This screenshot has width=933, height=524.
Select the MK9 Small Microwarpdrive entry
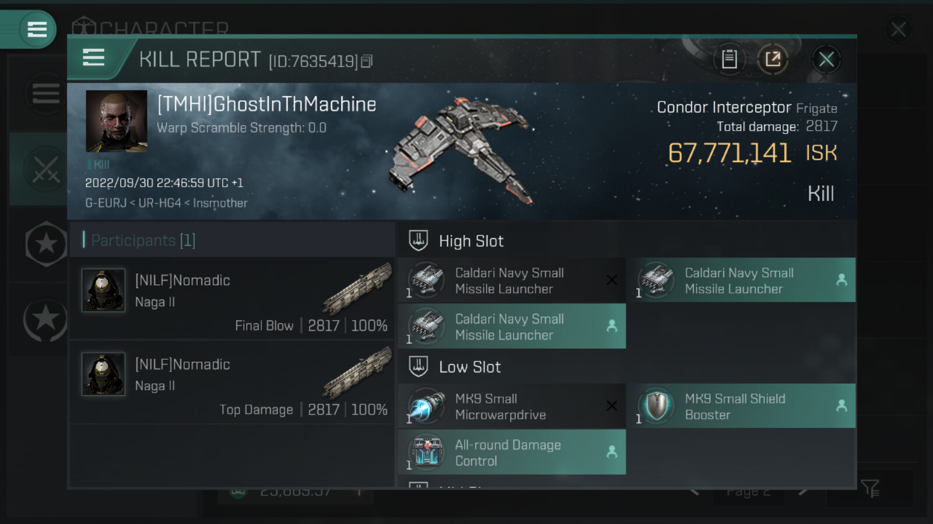(x=512, y=406)
